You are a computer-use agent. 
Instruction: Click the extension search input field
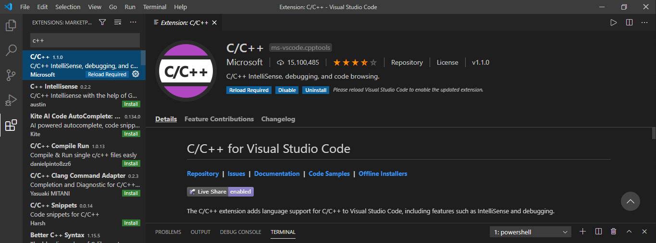(x=85, y=40)
